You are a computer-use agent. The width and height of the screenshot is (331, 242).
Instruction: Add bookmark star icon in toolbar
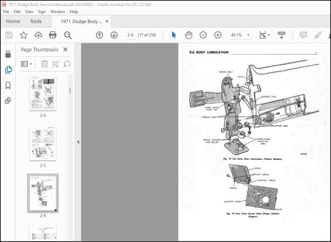coord(24,35)
